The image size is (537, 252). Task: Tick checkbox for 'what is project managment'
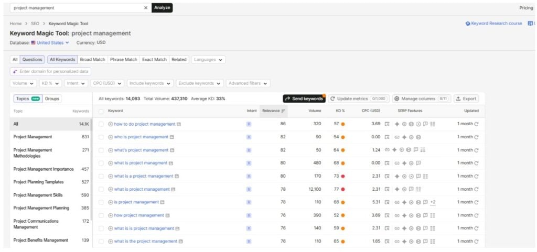point(101,163)
